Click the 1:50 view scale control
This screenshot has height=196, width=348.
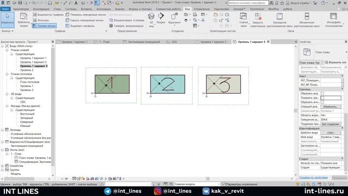(x=64, y=179)
